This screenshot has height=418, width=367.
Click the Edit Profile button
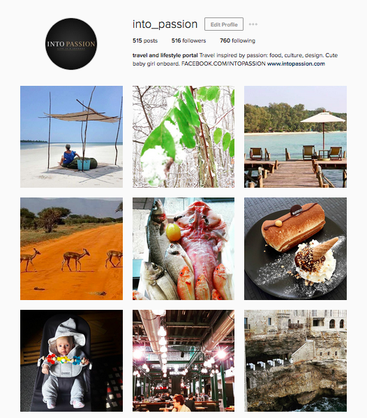click(x=224, y=24)
